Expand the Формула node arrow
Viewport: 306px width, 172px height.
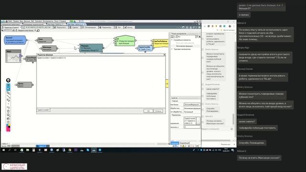82,48
